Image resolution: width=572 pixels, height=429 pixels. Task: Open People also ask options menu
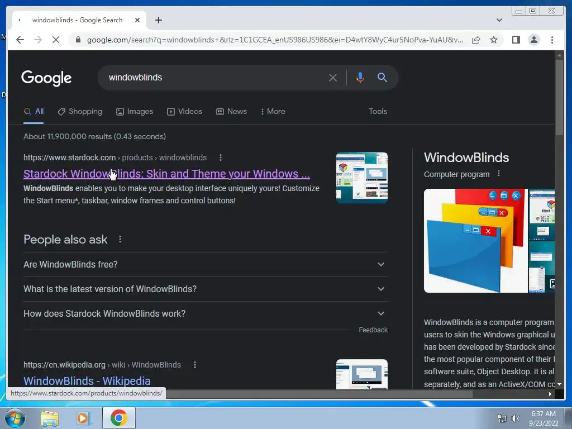point(120,239)
